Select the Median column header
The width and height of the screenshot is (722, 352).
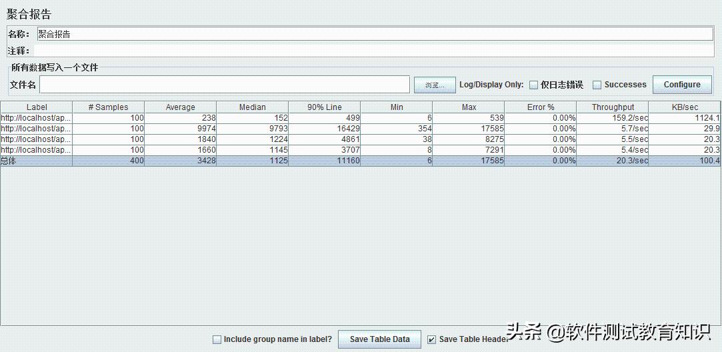252,107
